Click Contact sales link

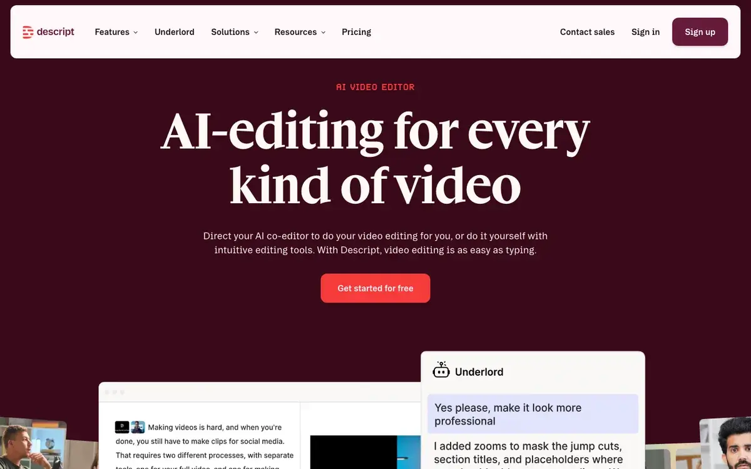(587, 32)
